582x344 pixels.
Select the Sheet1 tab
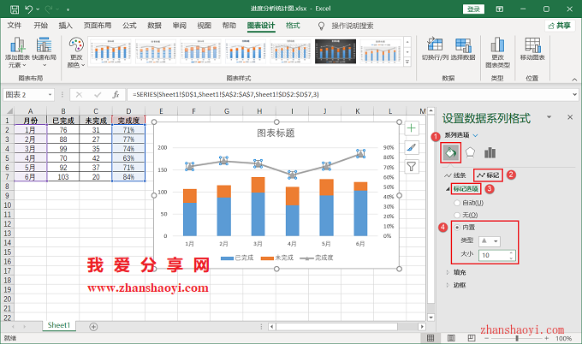59,325
